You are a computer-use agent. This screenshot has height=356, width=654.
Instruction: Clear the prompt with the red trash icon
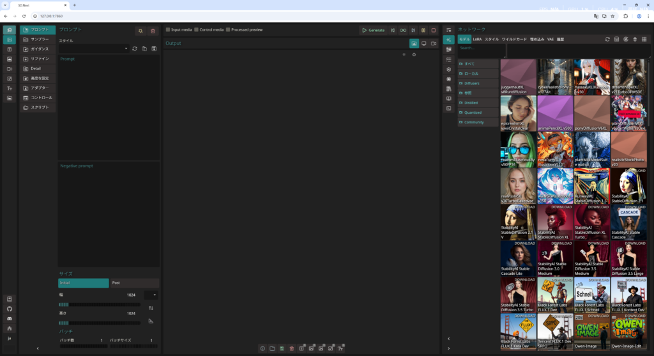[x=153, y=31]
